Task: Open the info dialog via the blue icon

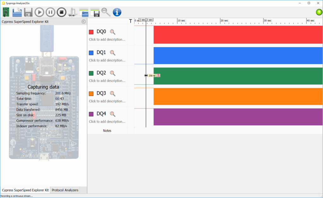Action: click(117, 12)
